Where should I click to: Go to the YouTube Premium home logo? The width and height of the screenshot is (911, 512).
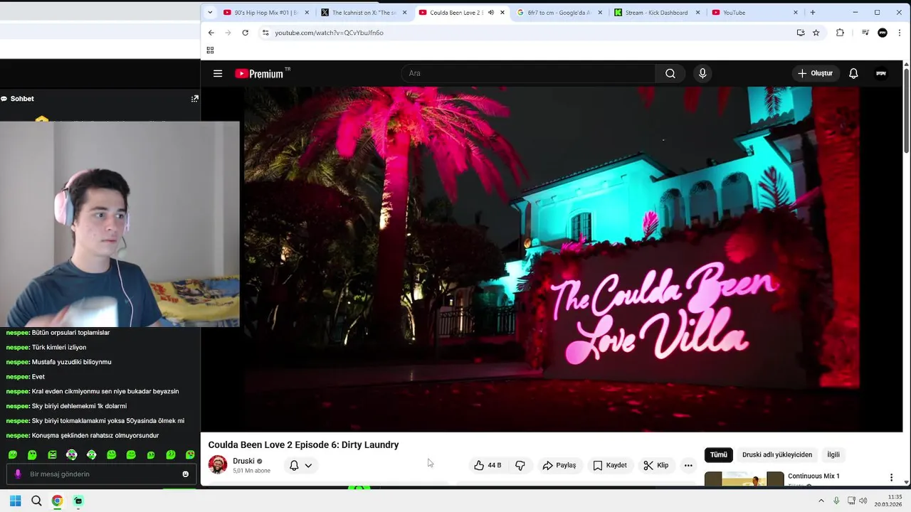pos(263,73)
